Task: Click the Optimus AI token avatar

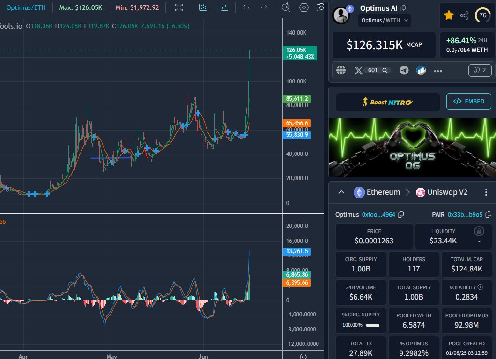Action: pyautogui.click(x=341, y=15)
